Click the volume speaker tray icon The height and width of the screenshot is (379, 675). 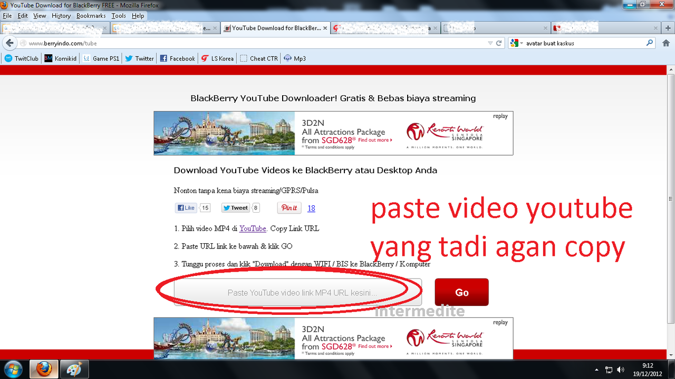620,370
